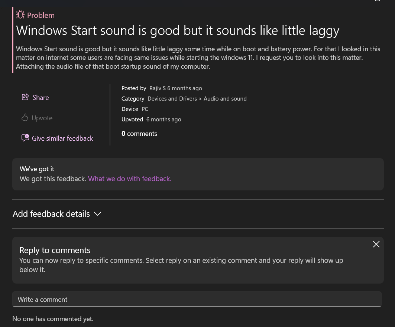Click the speech-bubble icon beside Give similar feedback
The image size is (395, 327).
(25, 138)
